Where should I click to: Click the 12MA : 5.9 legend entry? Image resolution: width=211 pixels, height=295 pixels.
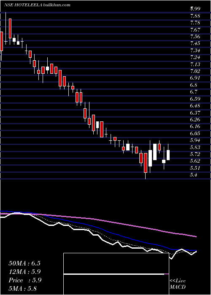coord(24,272)
